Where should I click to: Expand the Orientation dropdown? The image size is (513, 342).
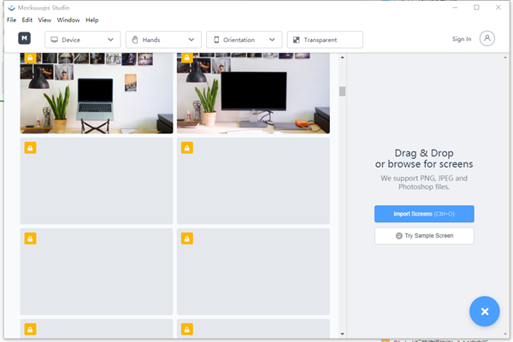point(244,39)
